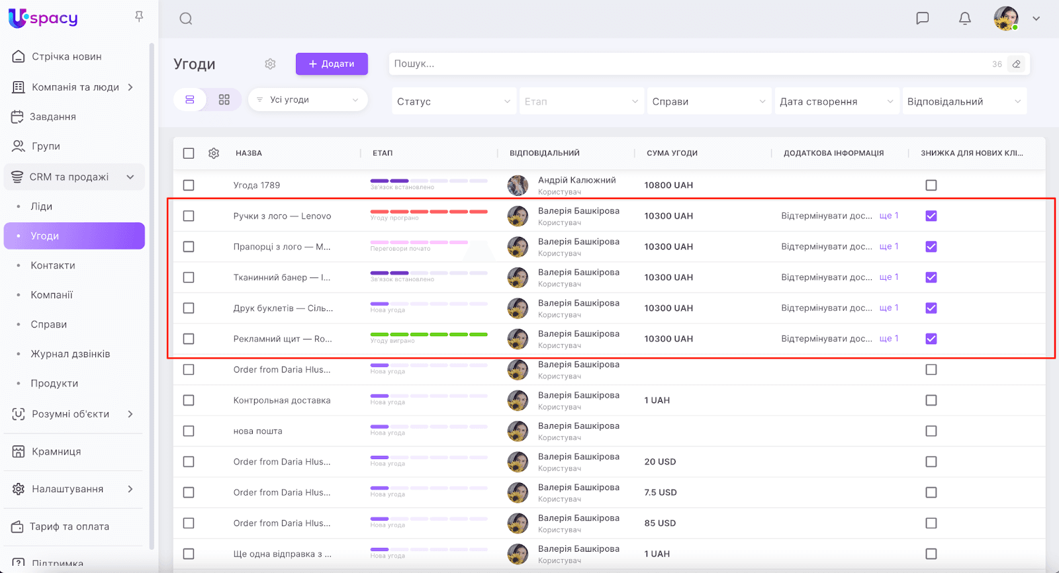Open Ліди in the CRM menu
Viewport: 1059px width, 573px height.
coord(41,206)
